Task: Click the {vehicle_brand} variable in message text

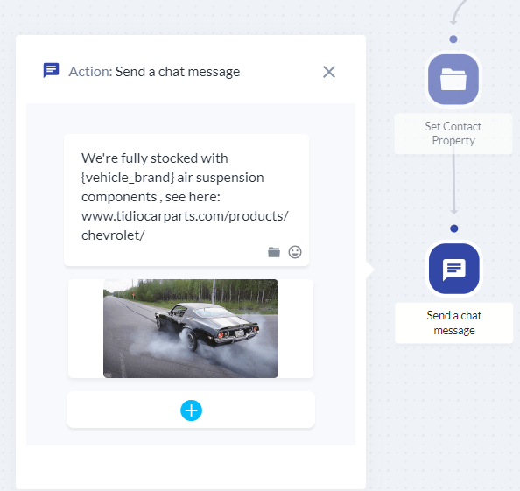Action: [128, 178]
